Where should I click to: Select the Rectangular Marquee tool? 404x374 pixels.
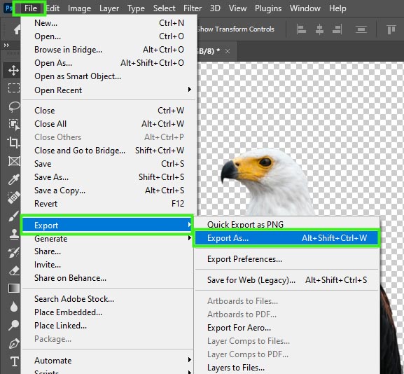14,88
